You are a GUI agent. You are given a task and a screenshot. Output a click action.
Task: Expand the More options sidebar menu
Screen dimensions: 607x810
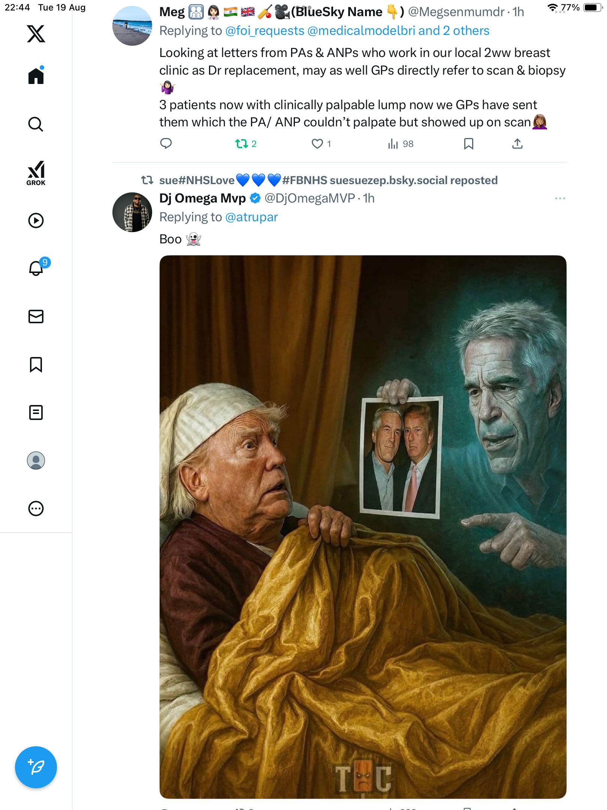click(36, 508)
